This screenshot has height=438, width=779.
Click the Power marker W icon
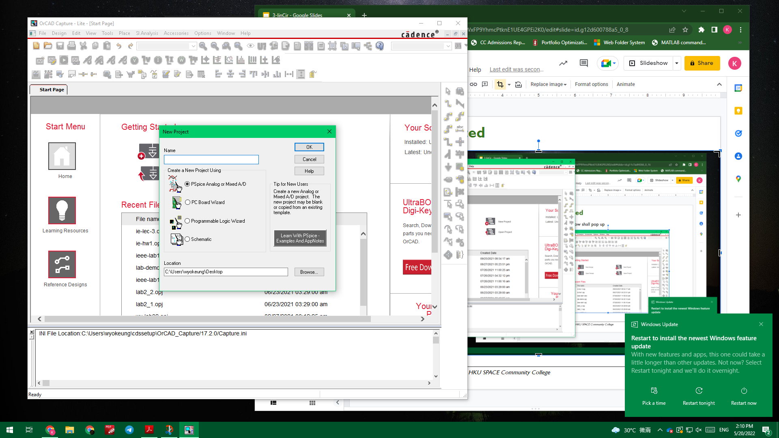(x=181, y=60)
